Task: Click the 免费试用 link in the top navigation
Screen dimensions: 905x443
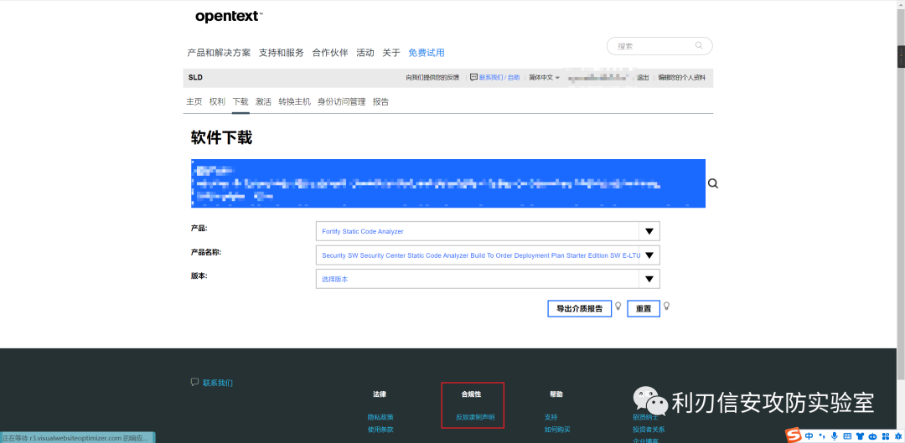Action: point(427,53)
